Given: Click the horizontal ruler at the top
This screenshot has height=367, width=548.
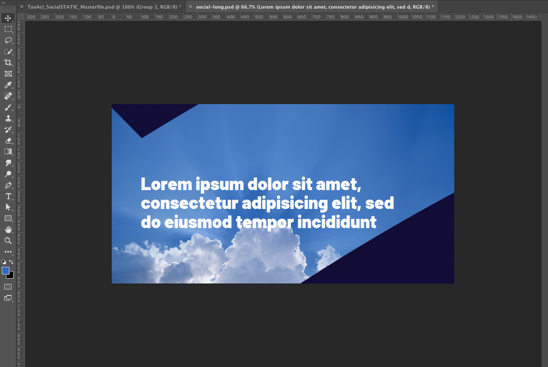Looking at the screenshot, I should point(283,17).
